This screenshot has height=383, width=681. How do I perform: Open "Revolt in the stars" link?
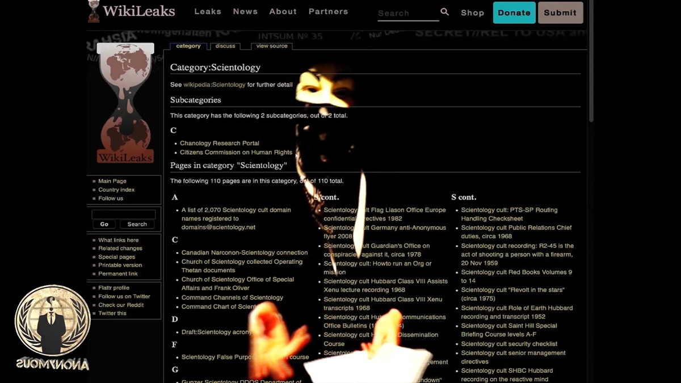pos(513,294)
